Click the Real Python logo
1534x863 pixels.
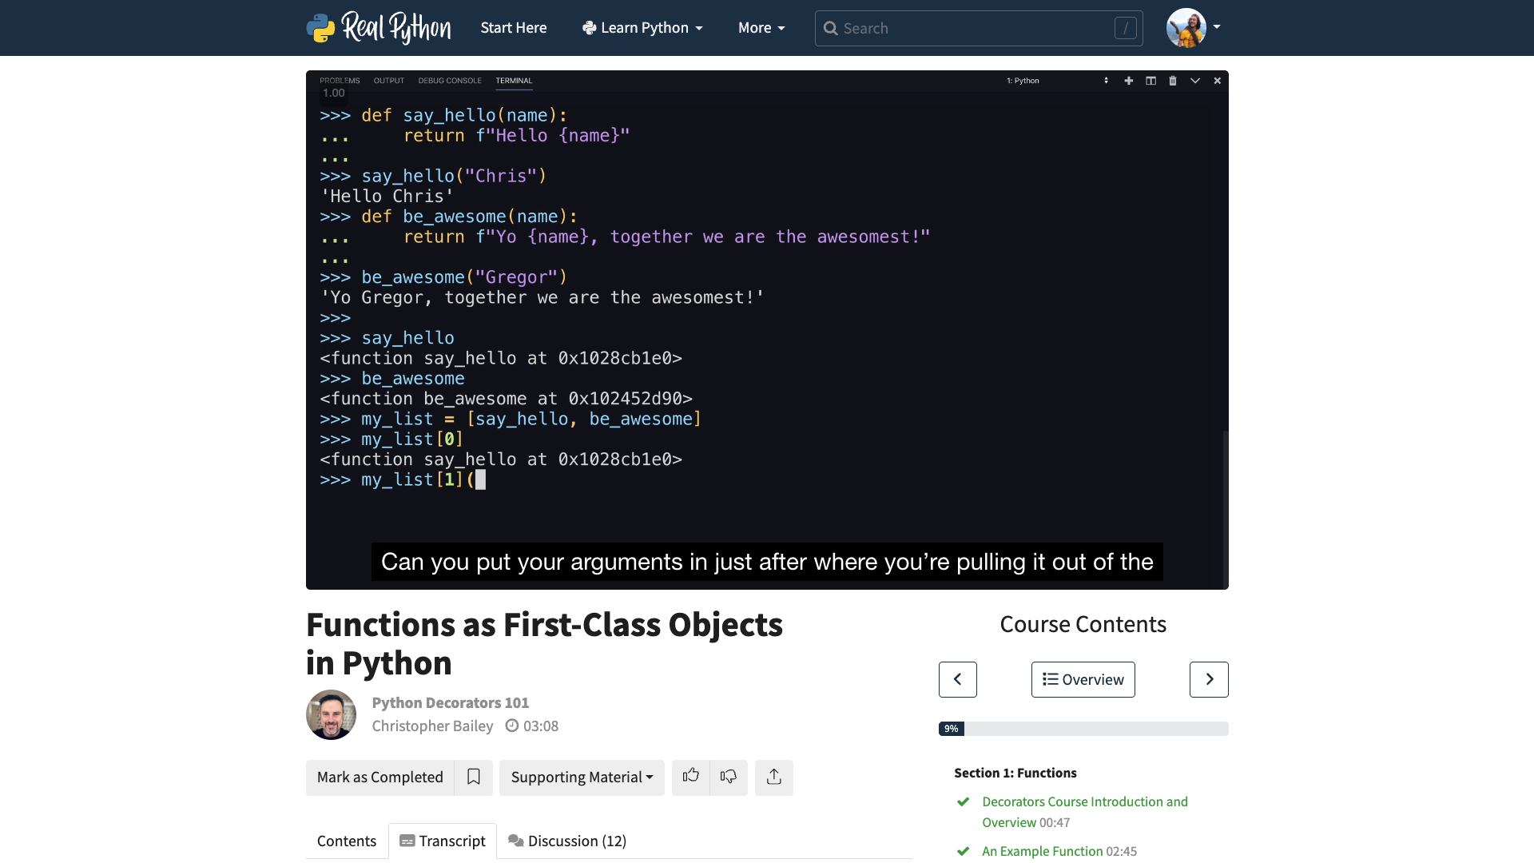379,28
